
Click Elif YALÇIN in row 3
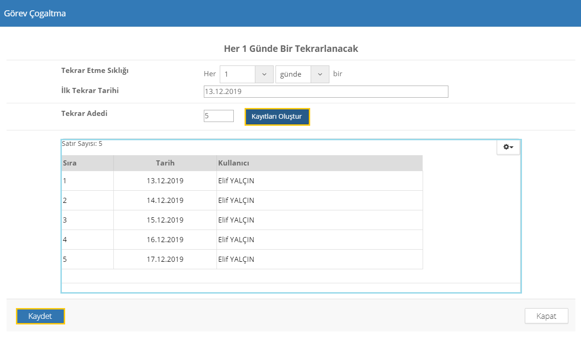(x=236, y=220)
